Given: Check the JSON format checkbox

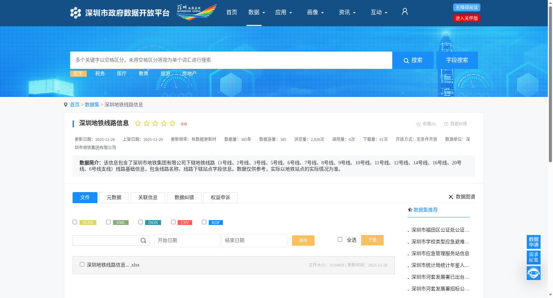Looking at the screenshot, I should pos(140,222).
